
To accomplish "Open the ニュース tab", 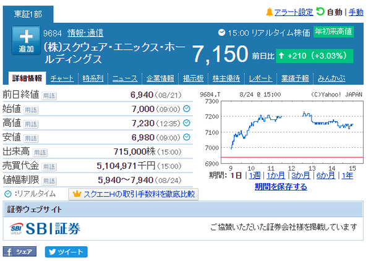I will (x=125, y=79).
